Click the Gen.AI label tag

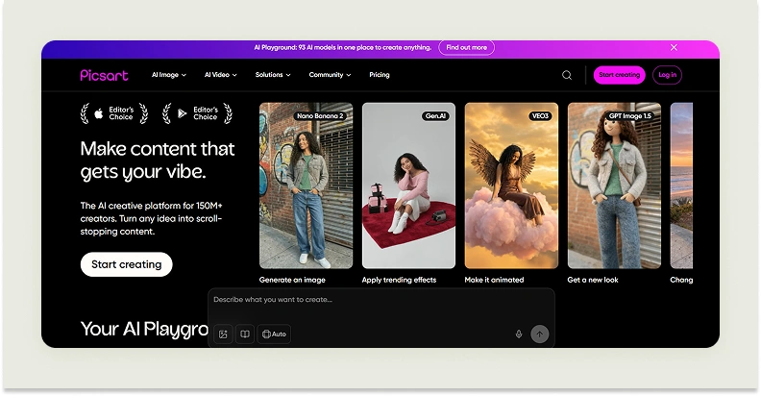[435, 116]
